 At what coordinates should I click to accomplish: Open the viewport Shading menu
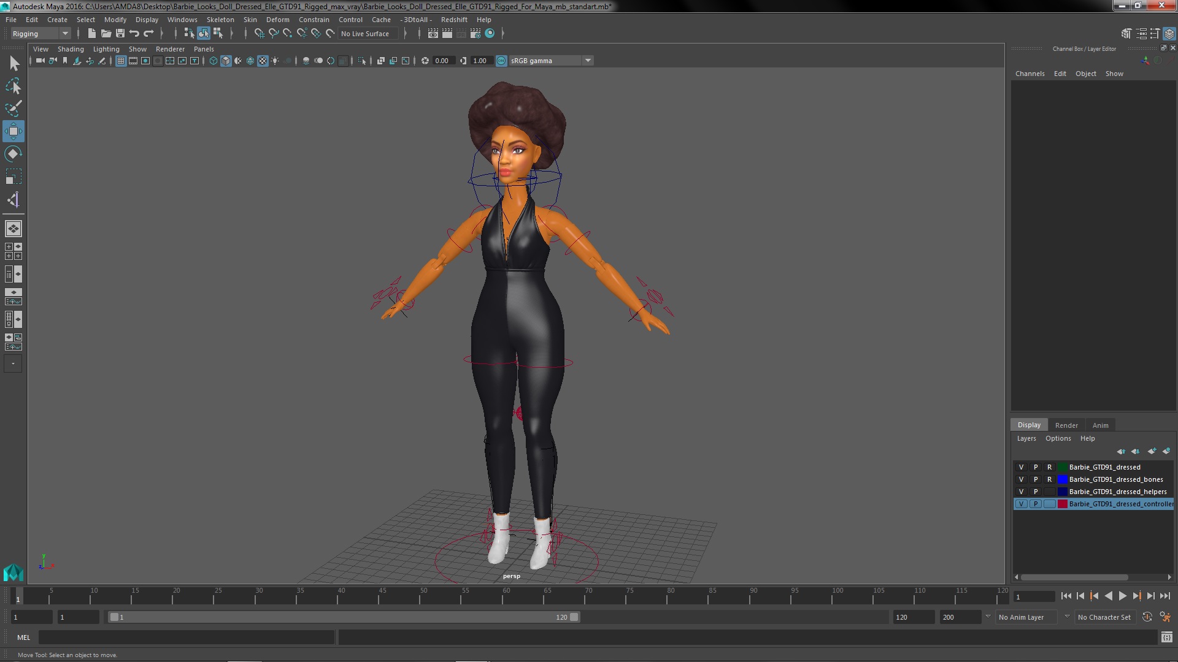pyautogui.click(x=71, y=49)
